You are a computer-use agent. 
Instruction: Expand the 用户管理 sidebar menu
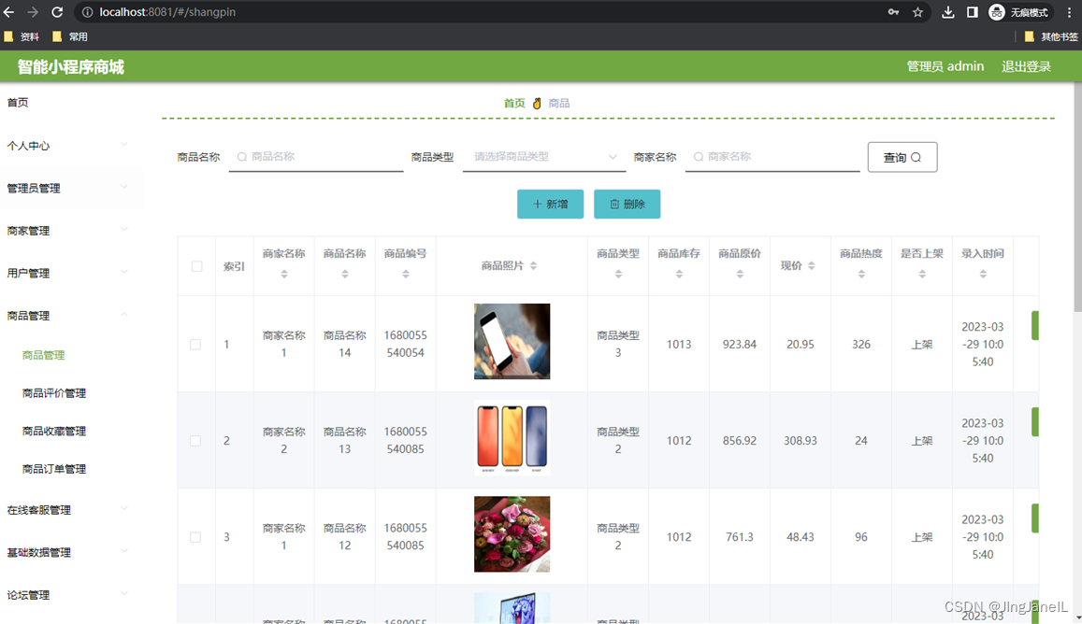tap(72, 273)
